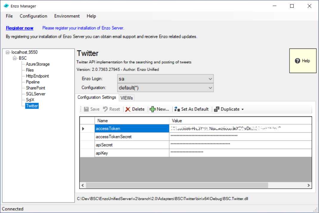Click the grid scrollbar left arrow
This screenshot has height=213, width=319.
pyautogui.click(x=83, y=185)
